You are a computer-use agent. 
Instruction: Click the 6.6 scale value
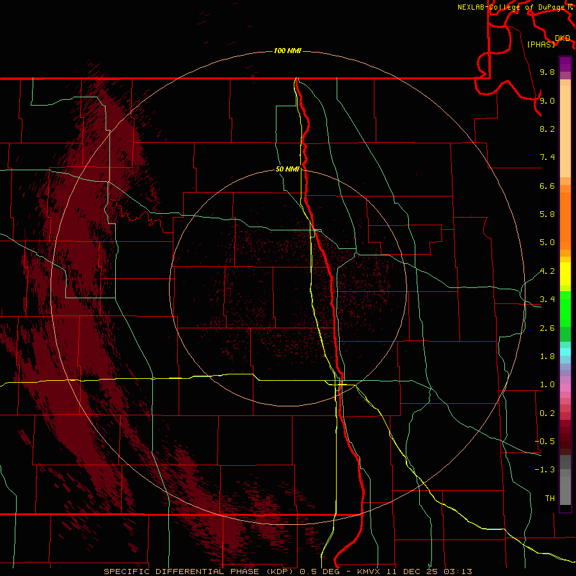click(x=547, y=186)
